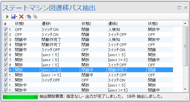Sort by the # column header
Viewport: 190px width, 102px height.
pyautogui.click(x=8, y=24)
